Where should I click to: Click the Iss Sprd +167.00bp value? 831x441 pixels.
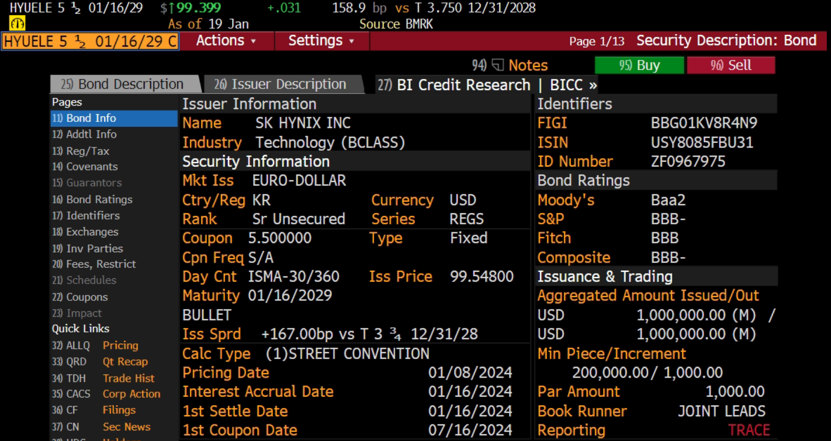pyautogui.click(x=369, y=334)
